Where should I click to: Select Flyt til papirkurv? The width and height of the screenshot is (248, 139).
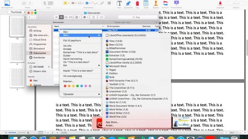(72, 41)
